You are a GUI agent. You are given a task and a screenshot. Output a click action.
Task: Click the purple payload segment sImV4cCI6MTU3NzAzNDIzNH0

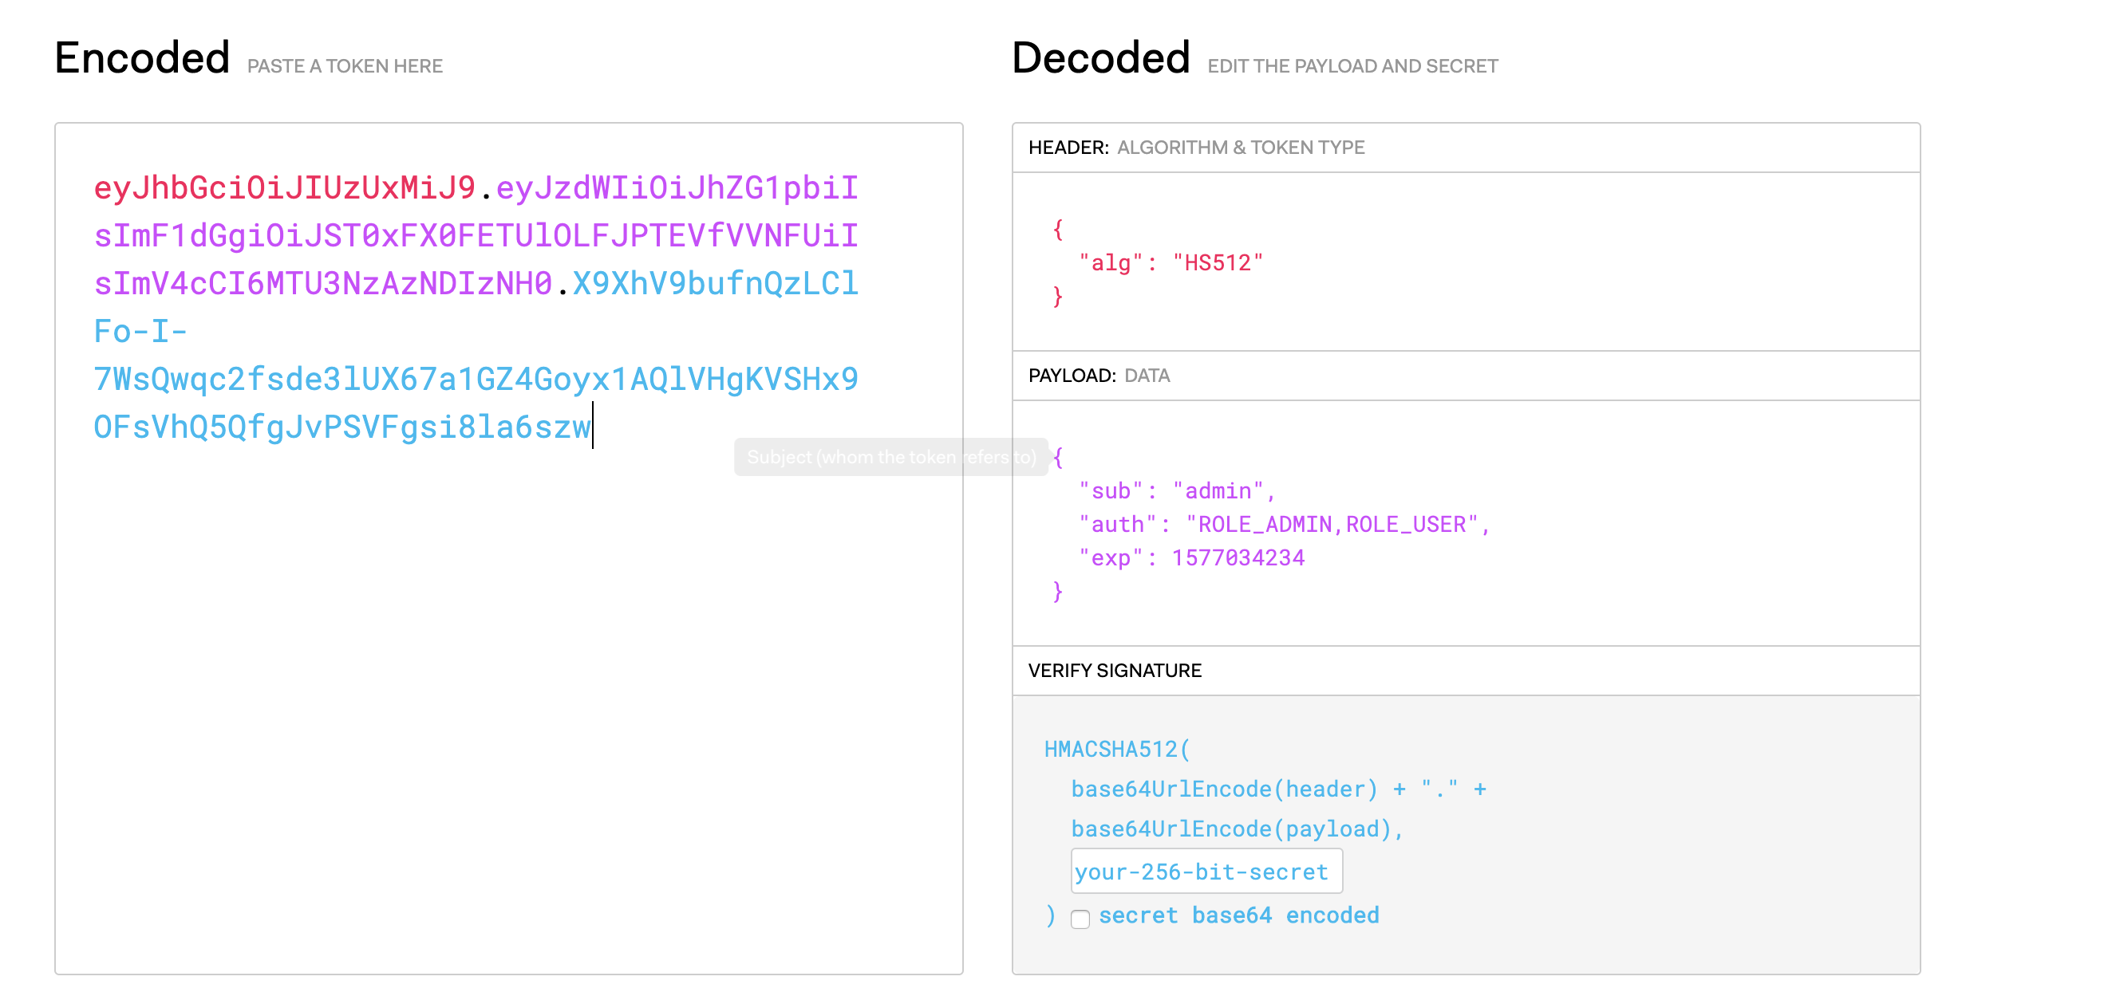[323, 283]
